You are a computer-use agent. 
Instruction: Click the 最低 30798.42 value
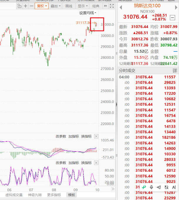[x=169, y=45]
